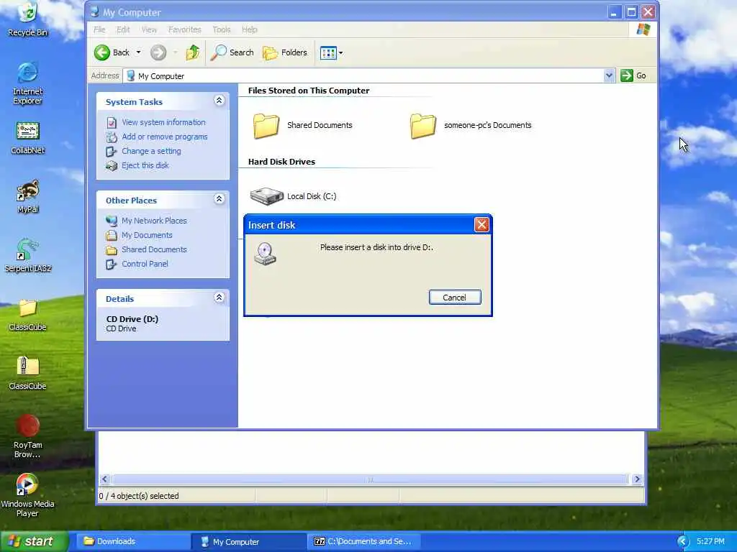
Task: Open My Documents in Other Places
Action: [x=147, y=235]
